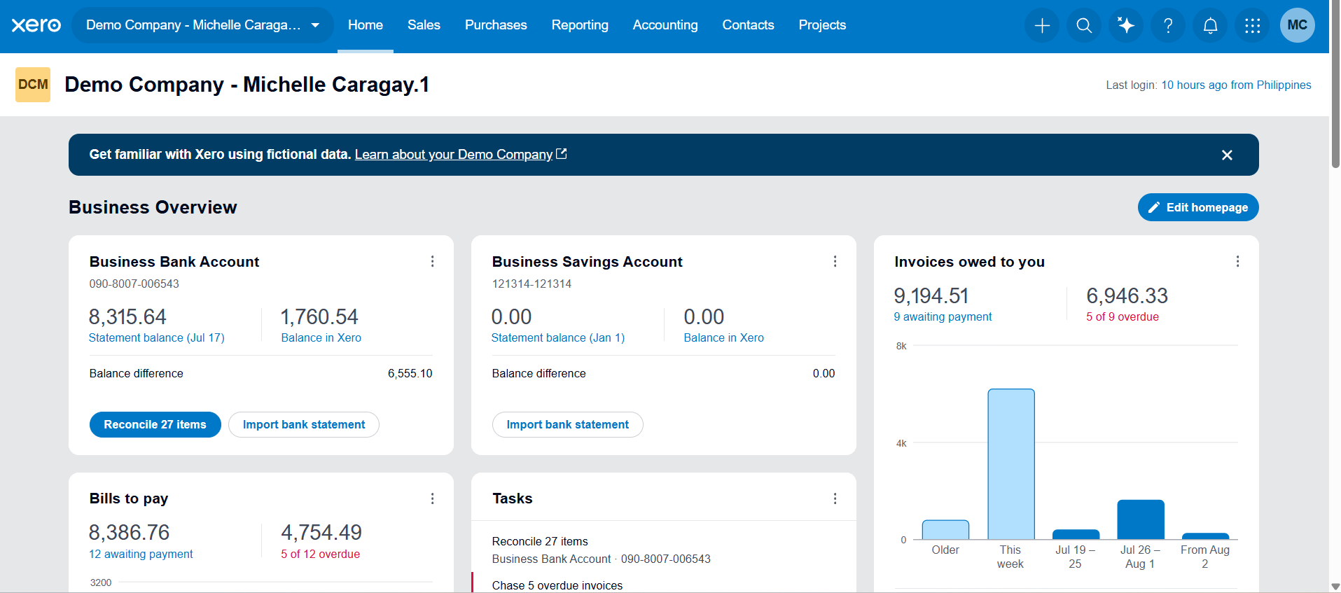Open the Sales menu

coord(424,25)
